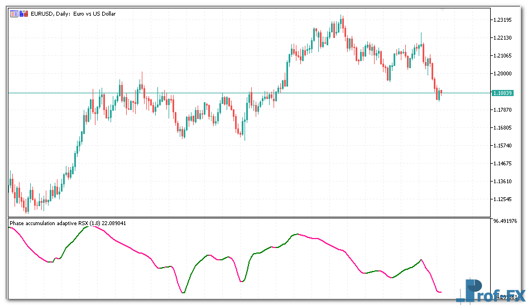Click the current price label 1.18839

503,93
